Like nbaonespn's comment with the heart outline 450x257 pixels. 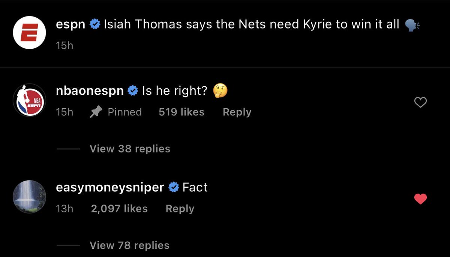[x=420, y=102]
